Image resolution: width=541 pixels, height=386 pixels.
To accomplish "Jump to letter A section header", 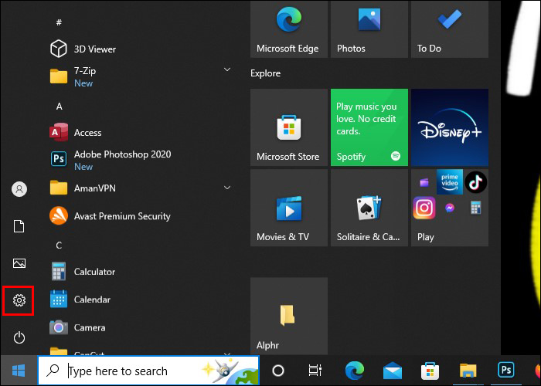I will click(x=60, y=106).
